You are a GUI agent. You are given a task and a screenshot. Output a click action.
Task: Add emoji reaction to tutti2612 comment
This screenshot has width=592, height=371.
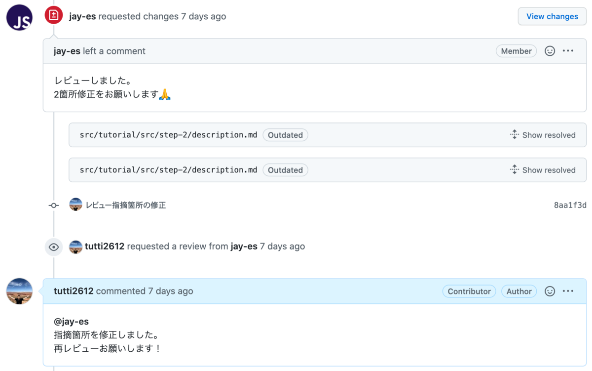click(550, 291)
